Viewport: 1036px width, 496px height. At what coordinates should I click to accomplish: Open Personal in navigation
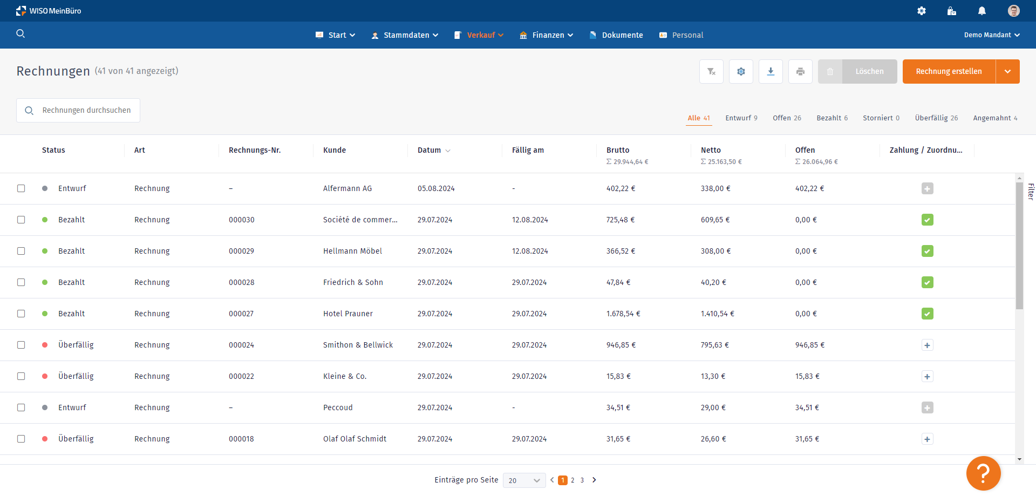click(681, 35)
